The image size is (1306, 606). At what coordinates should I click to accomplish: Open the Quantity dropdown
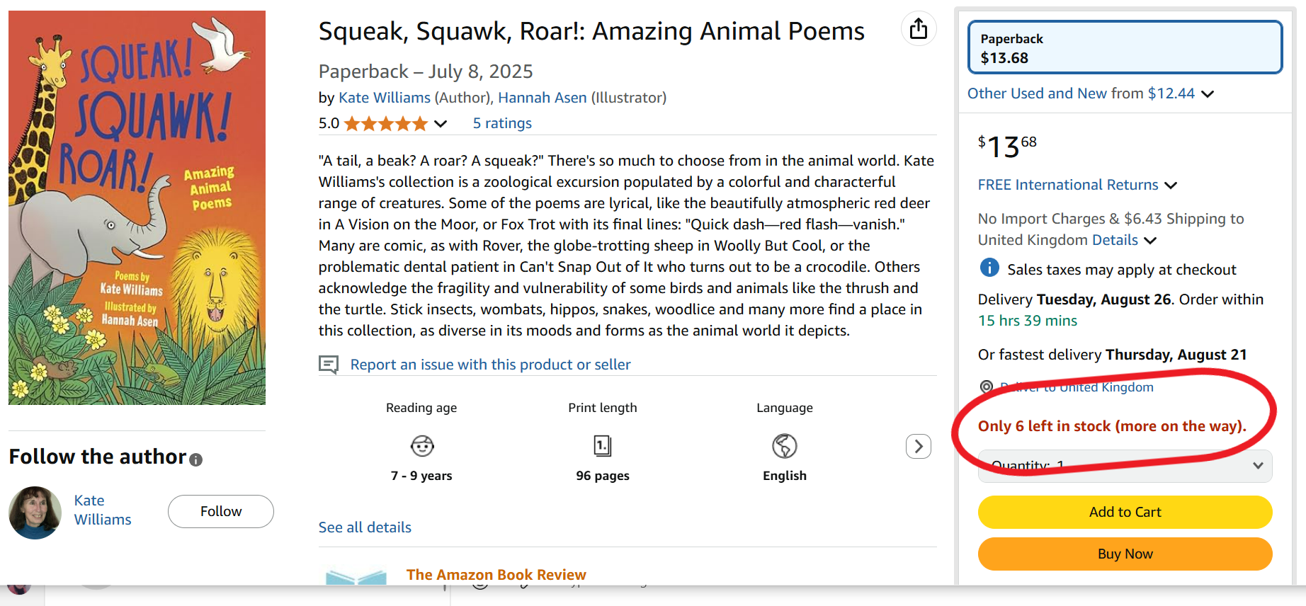click(1125, 466)
